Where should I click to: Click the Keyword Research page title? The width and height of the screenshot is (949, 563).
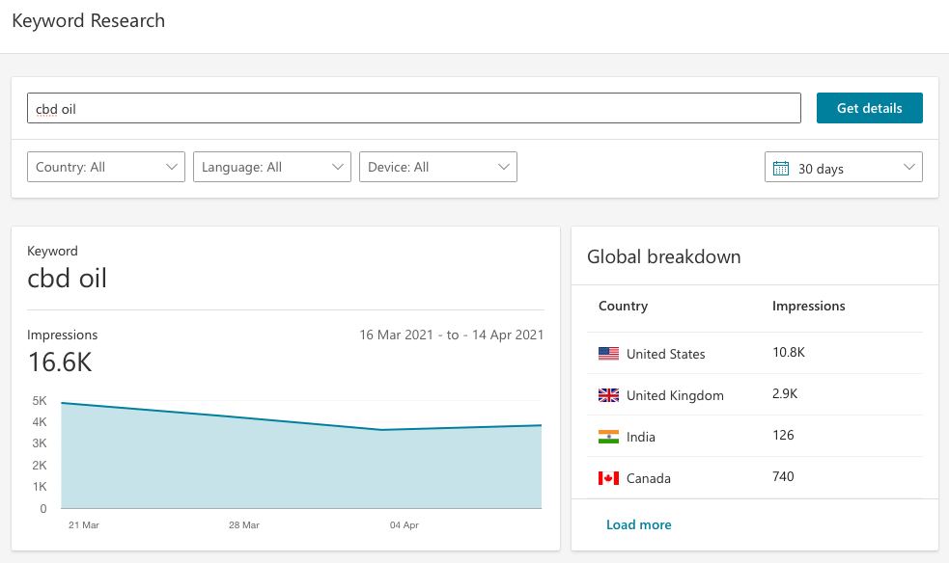point(89,20)
